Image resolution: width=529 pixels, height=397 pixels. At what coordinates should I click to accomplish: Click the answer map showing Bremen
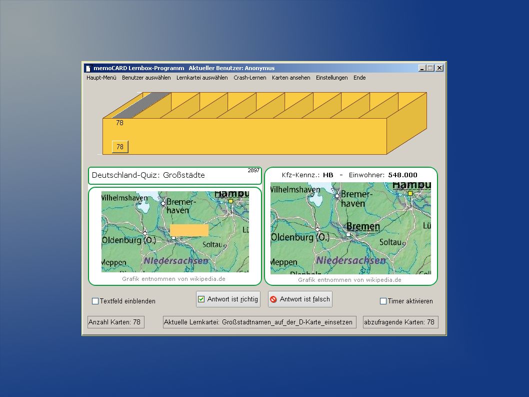[x=350, y=228]
